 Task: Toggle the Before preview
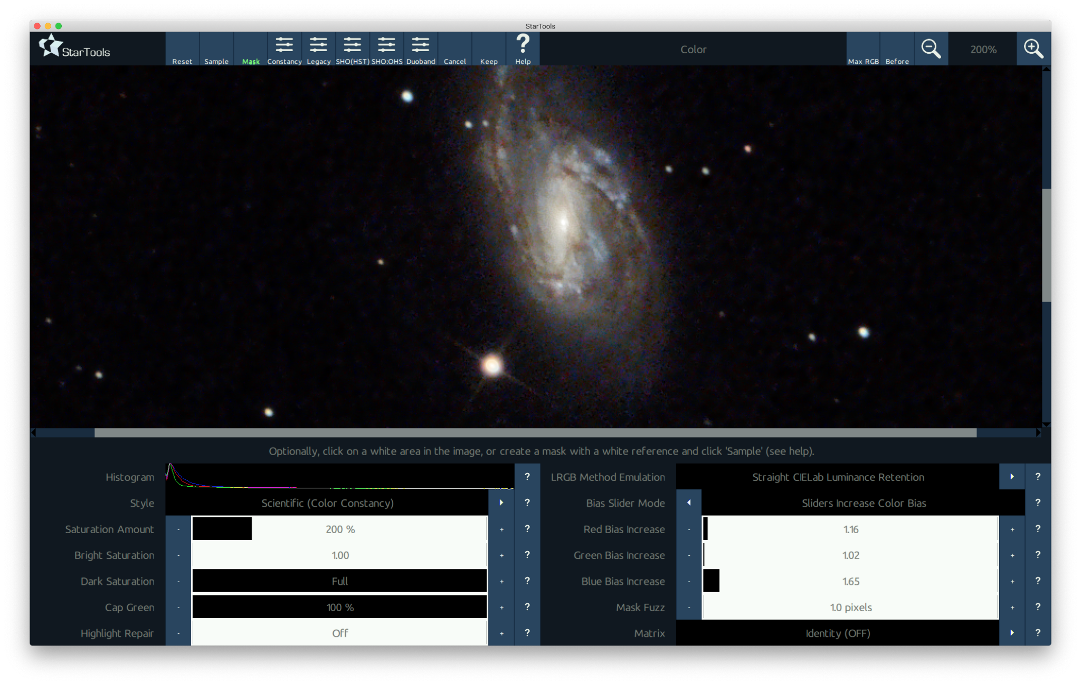897,49
